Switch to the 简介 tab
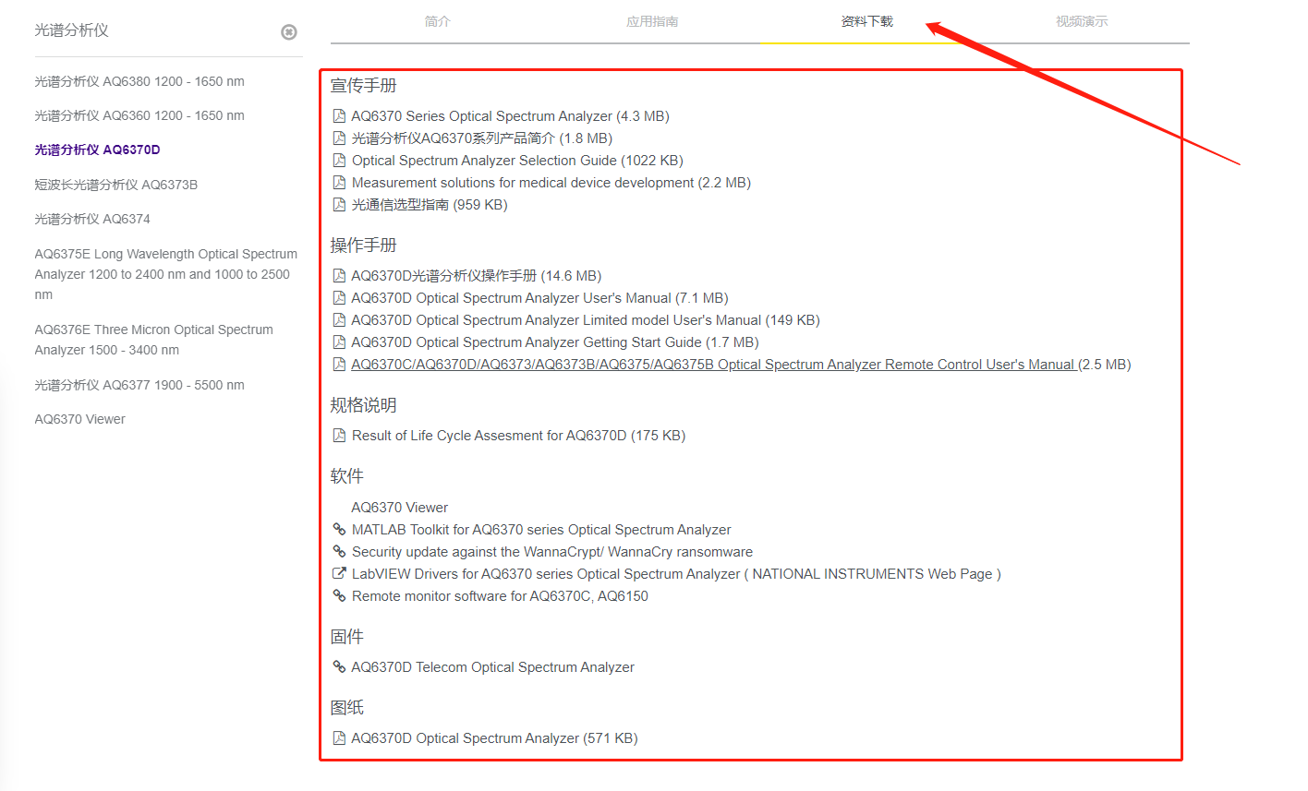 coord(438,21)
